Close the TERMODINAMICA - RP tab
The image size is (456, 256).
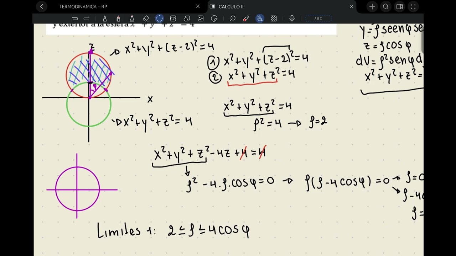pyautogui.click(x=198, y=6)
